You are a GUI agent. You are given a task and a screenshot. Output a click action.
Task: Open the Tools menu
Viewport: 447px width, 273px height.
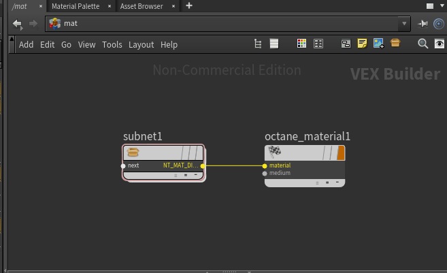point(112,44)
